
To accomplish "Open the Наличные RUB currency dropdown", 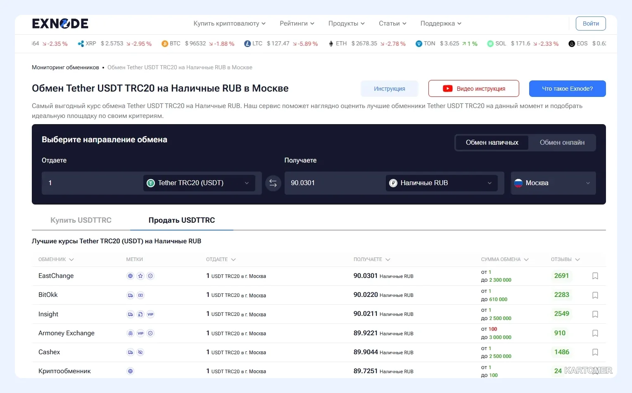I will click(x=442, y=183).
